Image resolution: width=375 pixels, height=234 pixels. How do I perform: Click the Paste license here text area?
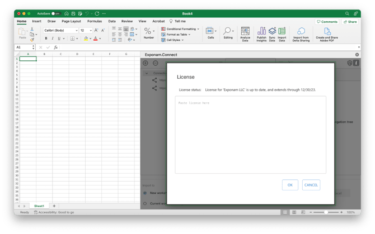[250, 135]
